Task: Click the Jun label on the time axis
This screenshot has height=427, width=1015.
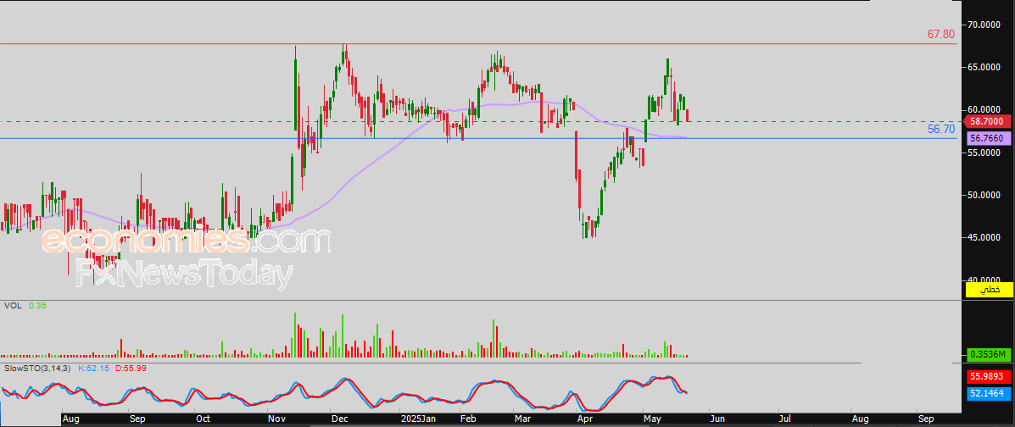Action: (x=717, y=419)
